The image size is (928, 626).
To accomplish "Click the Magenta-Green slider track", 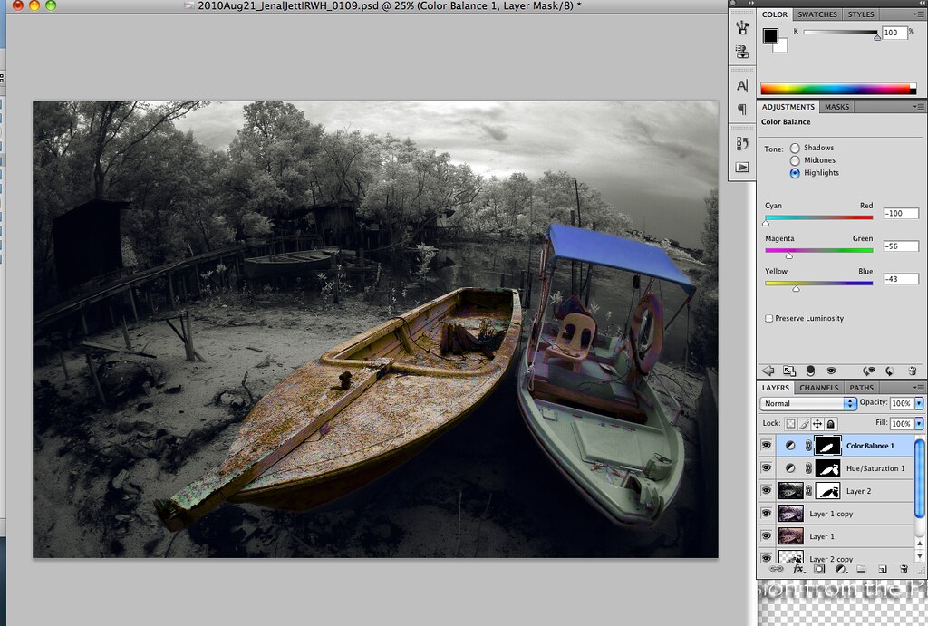I will [x=819, y=250].
